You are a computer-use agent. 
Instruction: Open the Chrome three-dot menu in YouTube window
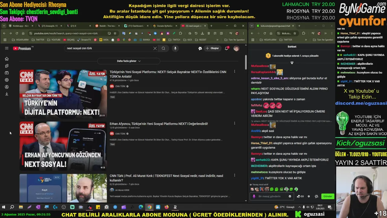pos(243,33)
